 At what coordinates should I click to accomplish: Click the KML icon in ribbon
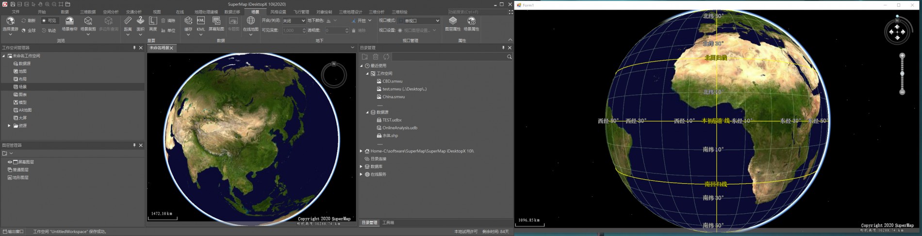pyautogui.click(x=200, y=21)
